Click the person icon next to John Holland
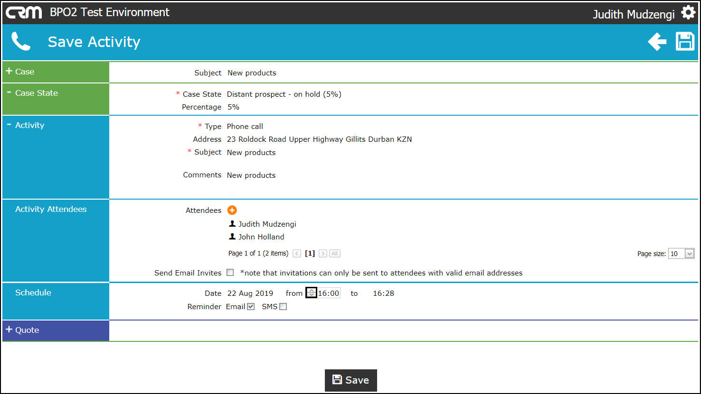Screen dimensions: 701x394 pos(232,237)
